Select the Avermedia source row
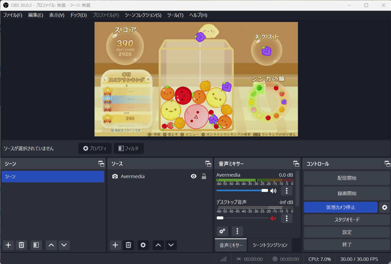391x264 pixels. [x=160, y=176]
